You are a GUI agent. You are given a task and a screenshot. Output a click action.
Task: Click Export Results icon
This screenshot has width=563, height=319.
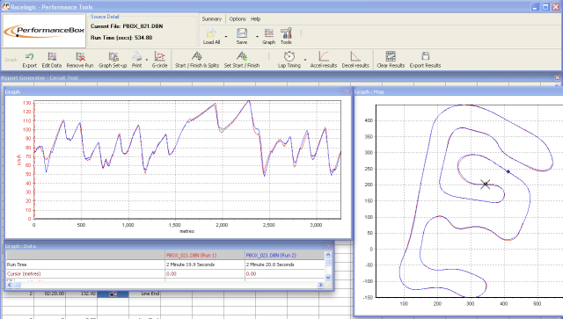point(426,56)
